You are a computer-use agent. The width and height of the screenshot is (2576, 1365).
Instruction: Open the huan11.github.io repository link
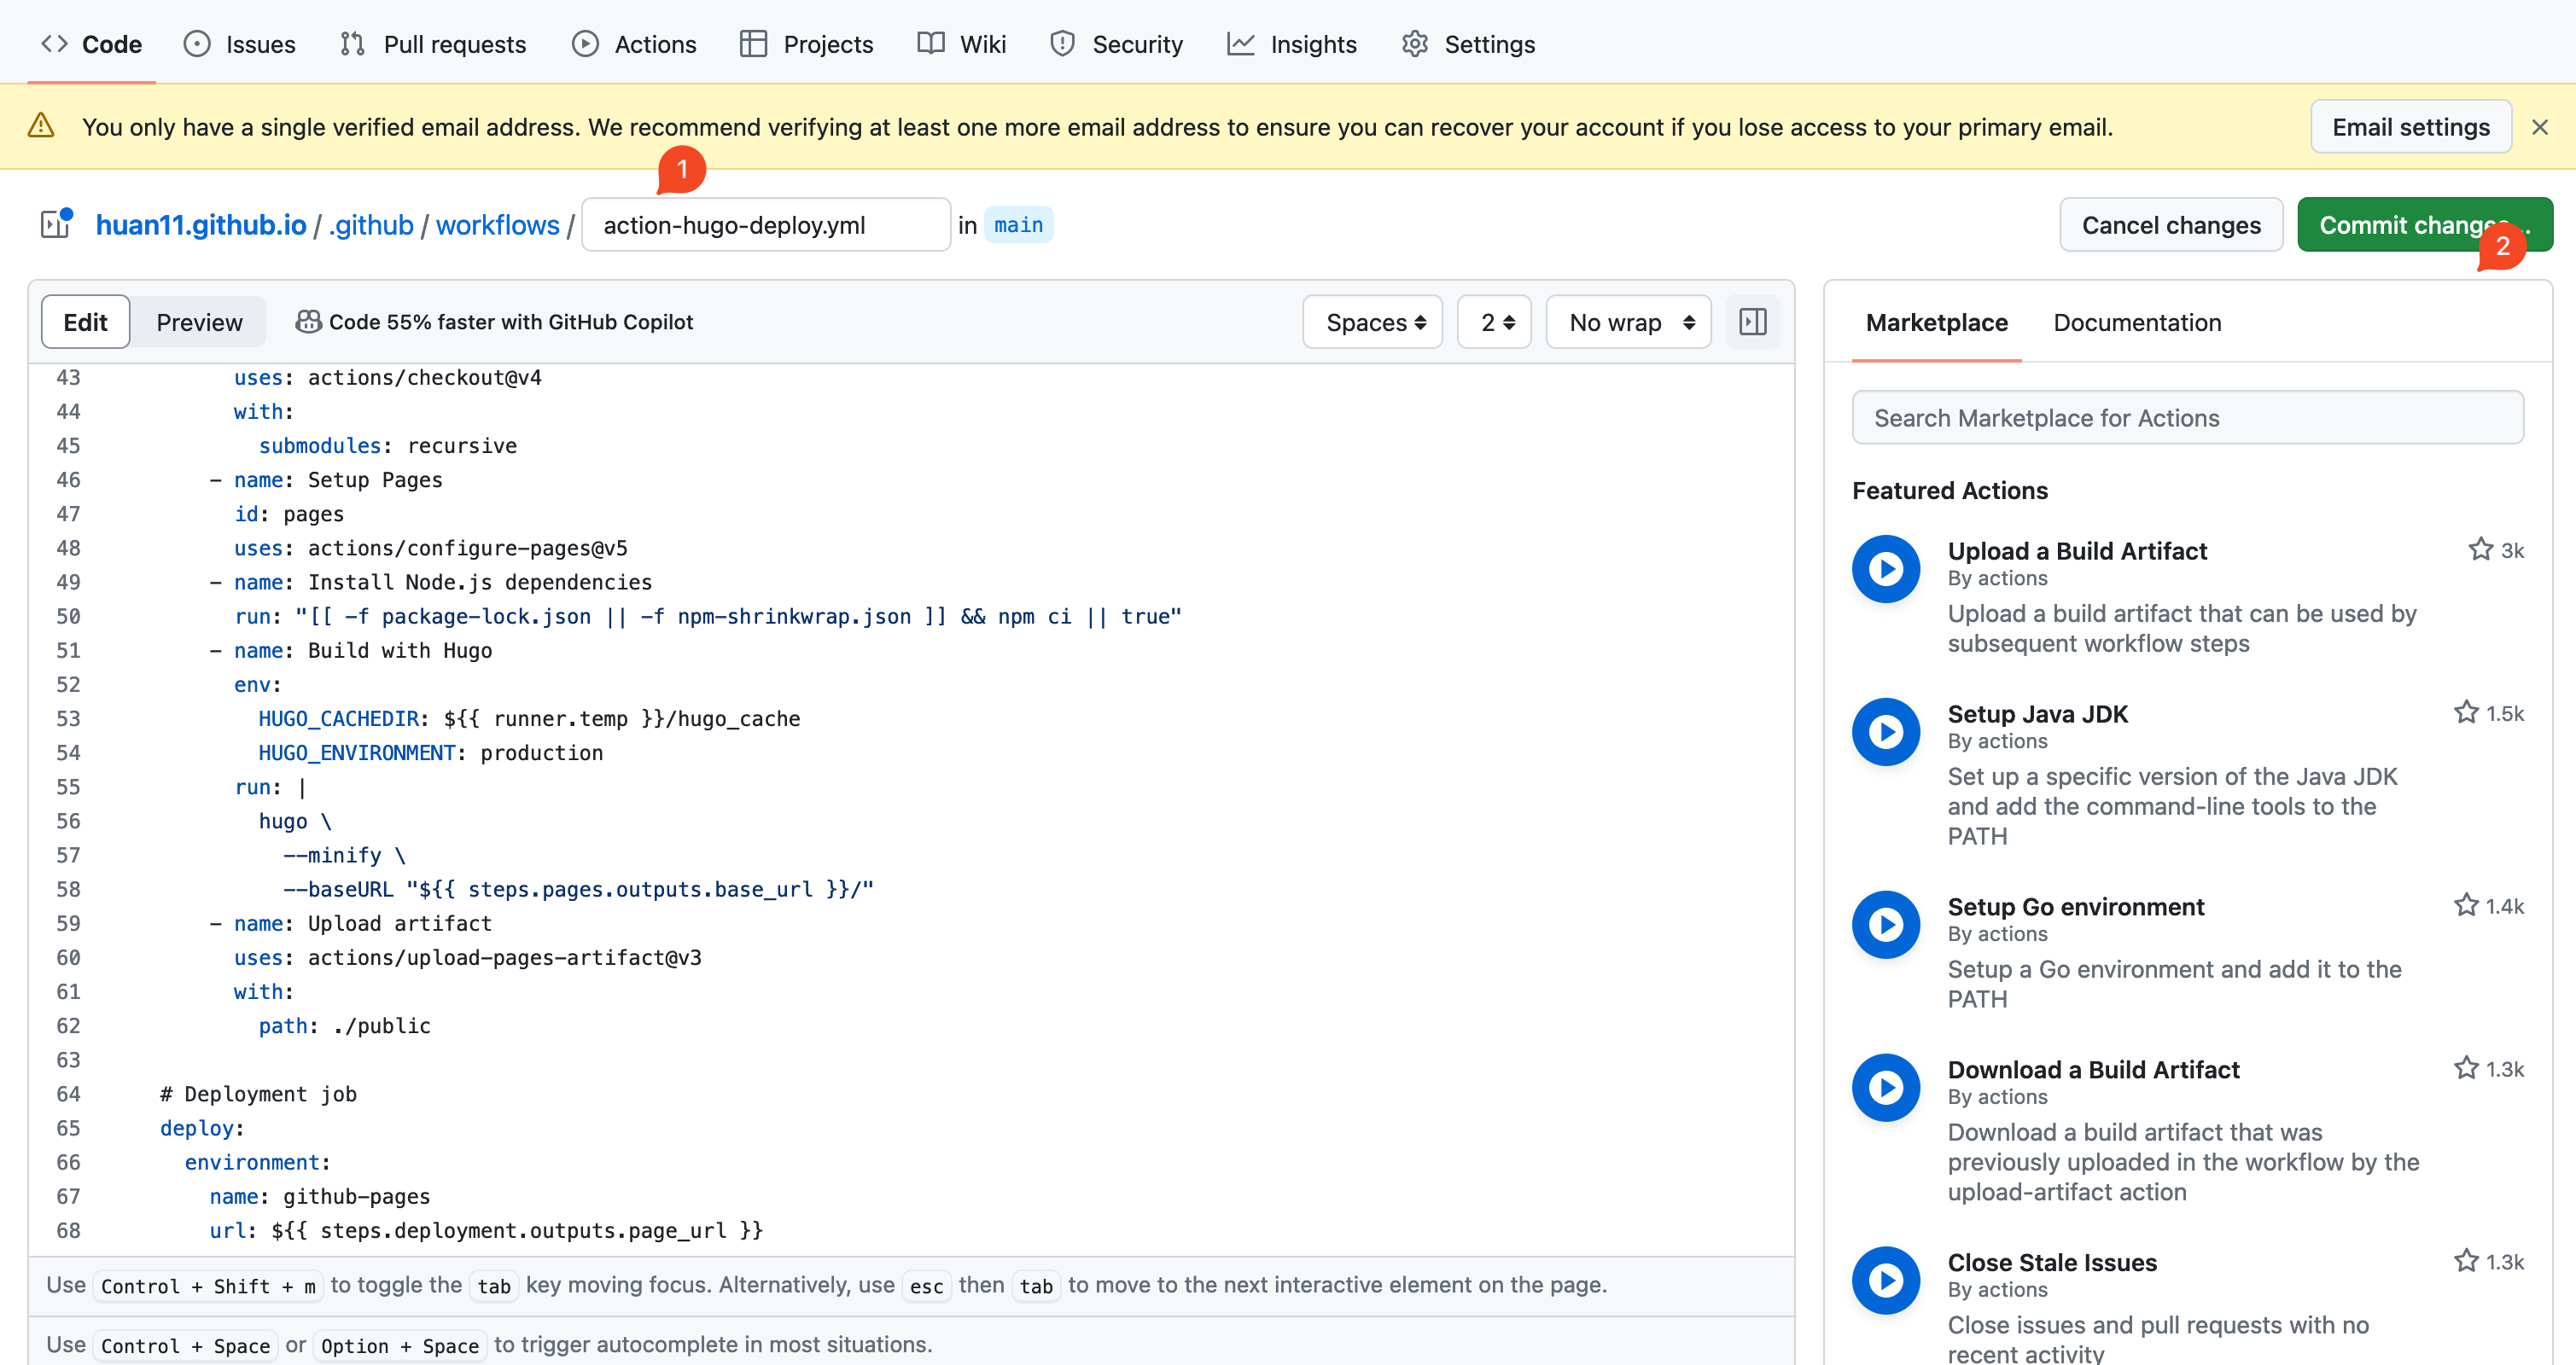click(201, 225)
